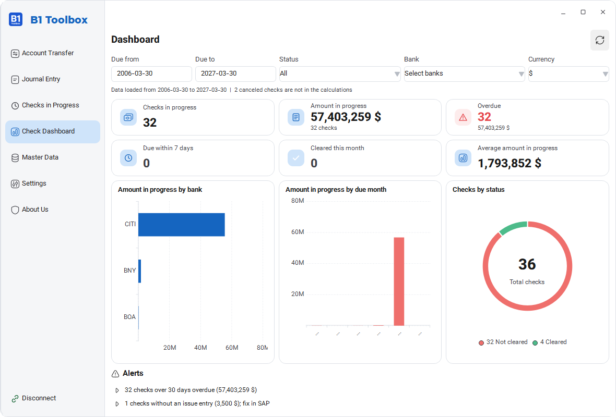Toggle the 32 Not cleared legend entry

click(503, 342)
